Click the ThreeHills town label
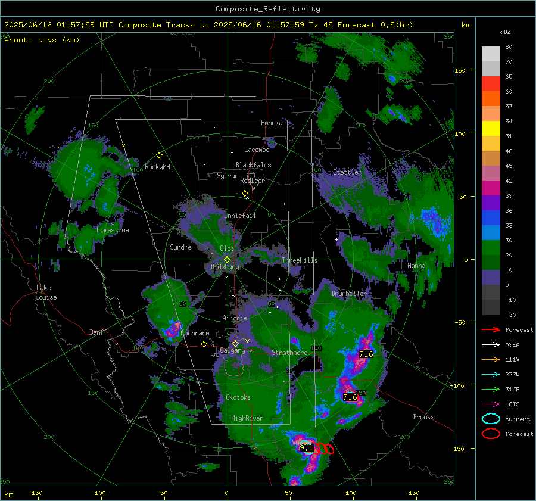 coord(300,260)
